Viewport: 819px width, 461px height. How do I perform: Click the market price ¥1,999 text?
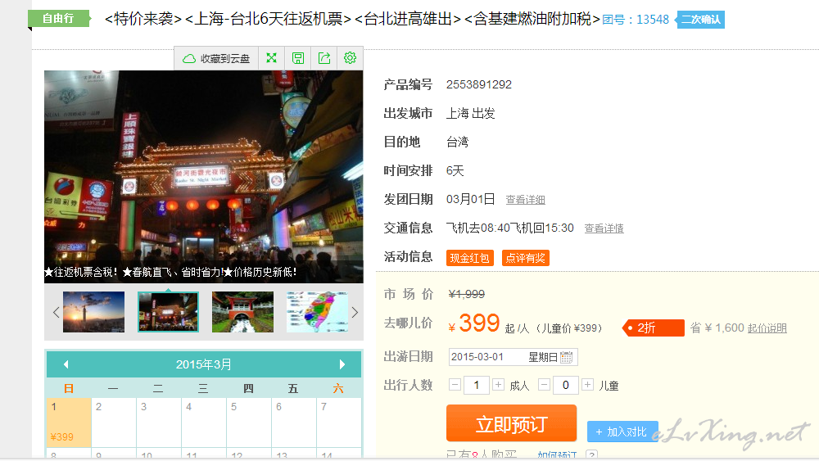(x=467, y=294)
